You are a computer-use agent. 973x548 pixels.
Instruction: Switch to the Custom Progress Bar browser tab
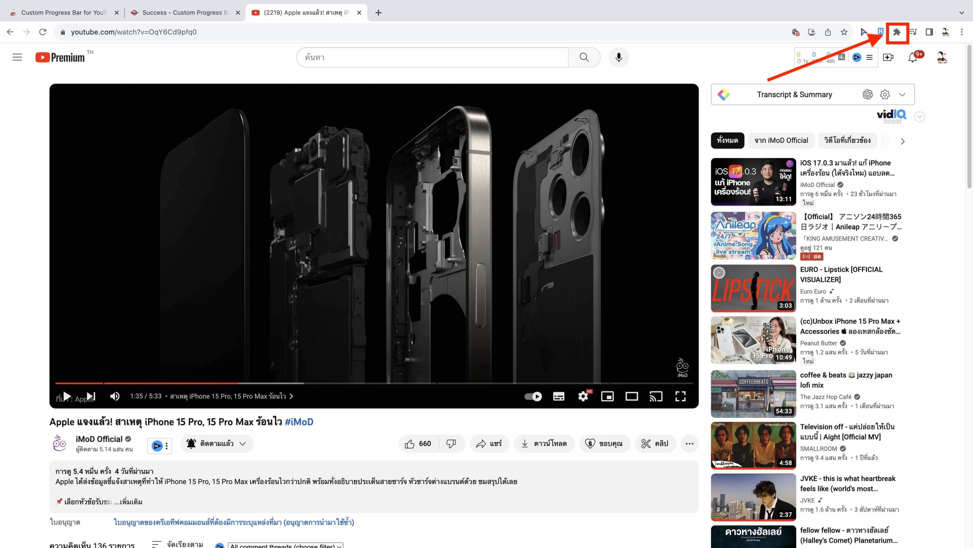tap(64, 13)
